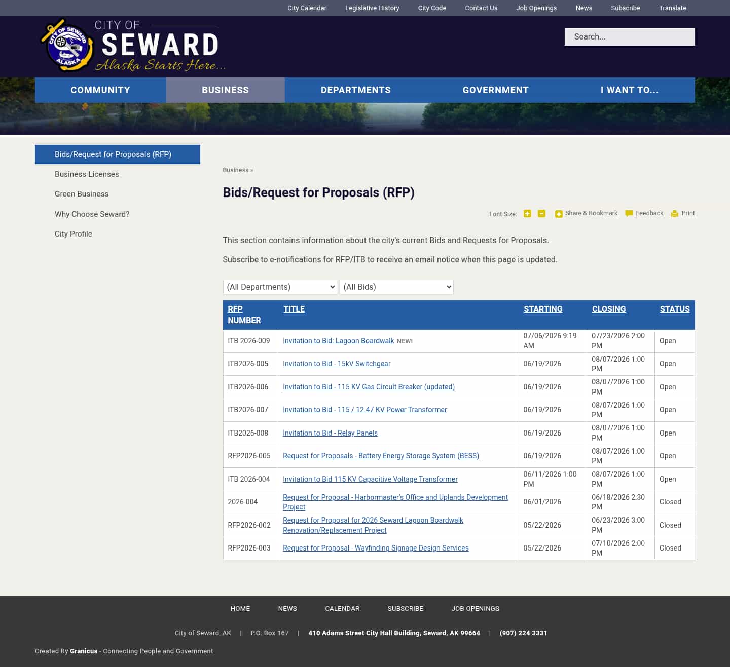Sort table by RFP Number column
The height and width of the screenshot is (667, 730).
[x=244, y=315]
